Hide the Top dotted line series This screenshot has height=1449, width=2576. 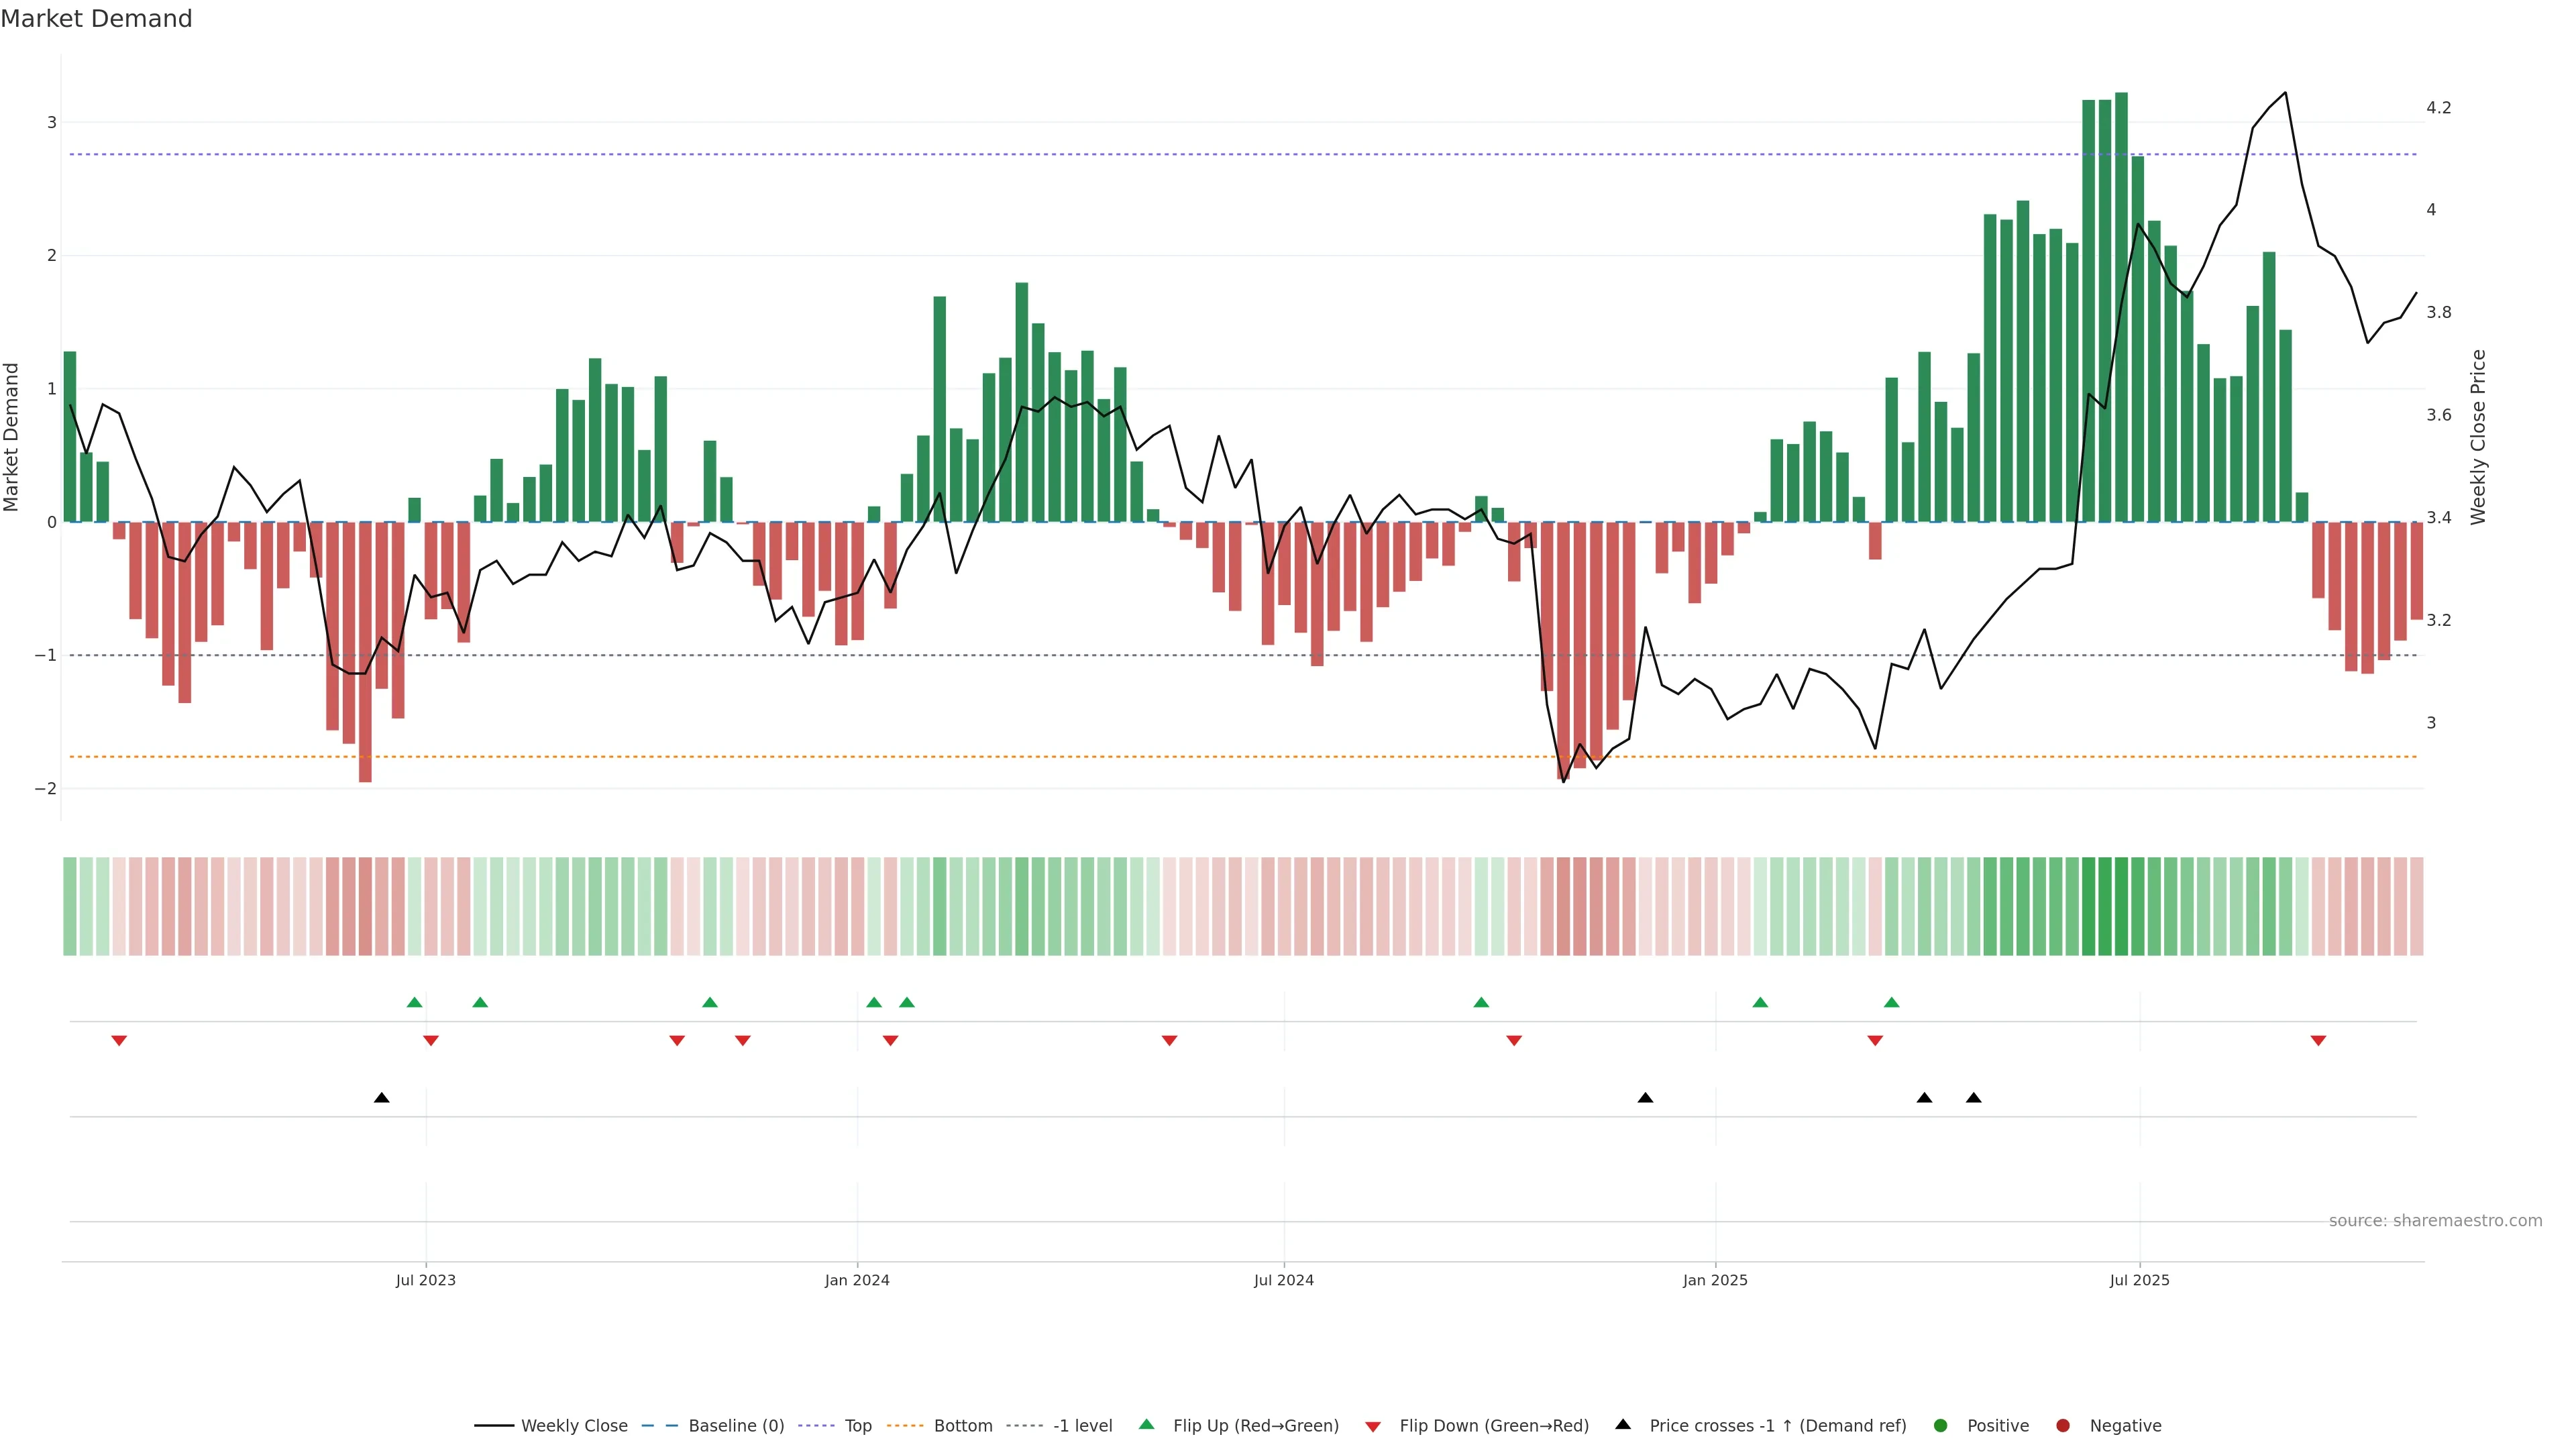click(857, 1426)
